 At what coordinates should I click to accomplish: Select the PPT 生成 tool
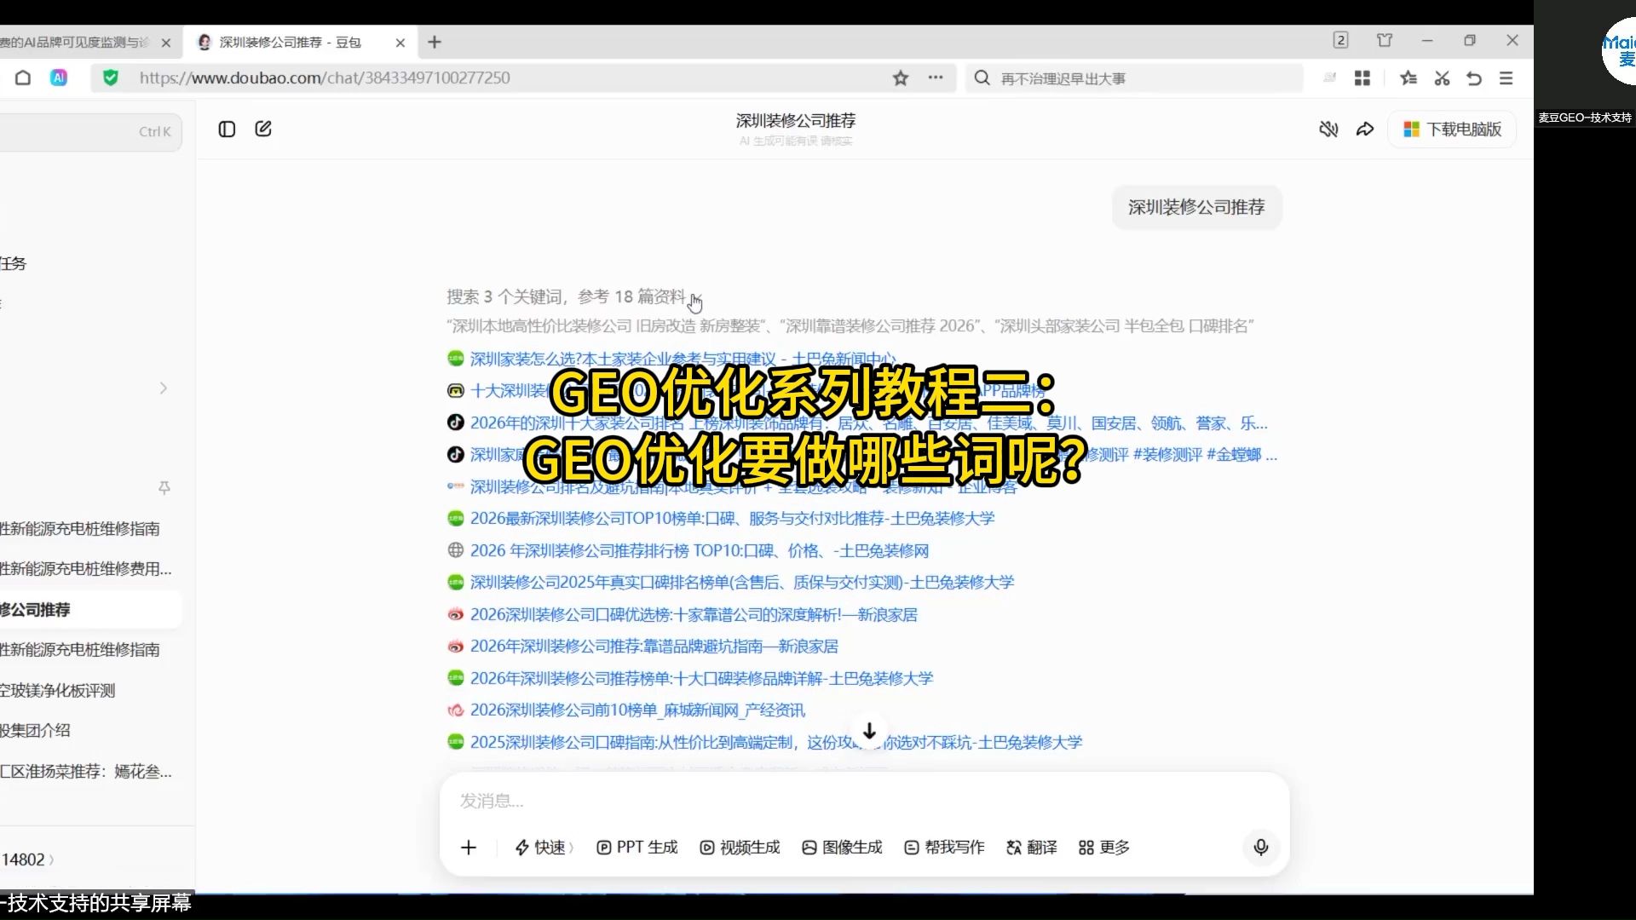tap(637, 848)
